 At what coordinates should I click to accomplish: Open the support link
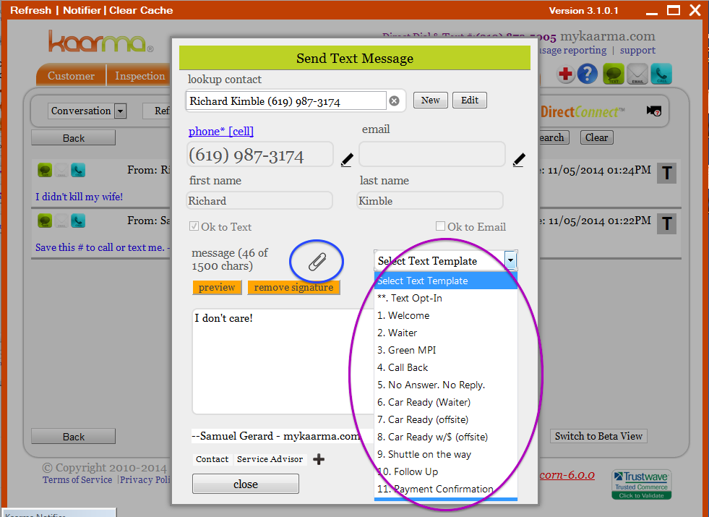point(637,50)
